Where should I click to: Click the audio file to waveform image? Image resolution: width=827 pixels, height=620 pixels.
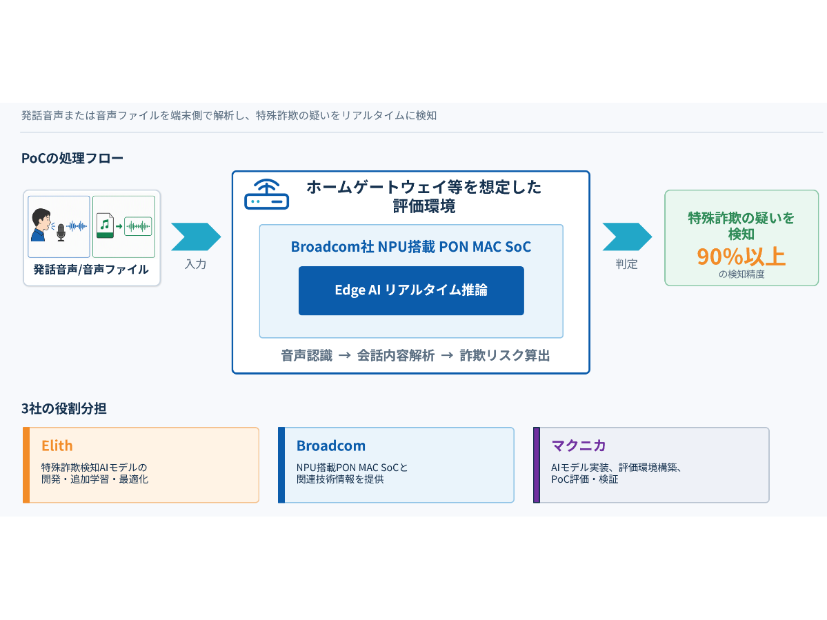[x=124, y=227]
